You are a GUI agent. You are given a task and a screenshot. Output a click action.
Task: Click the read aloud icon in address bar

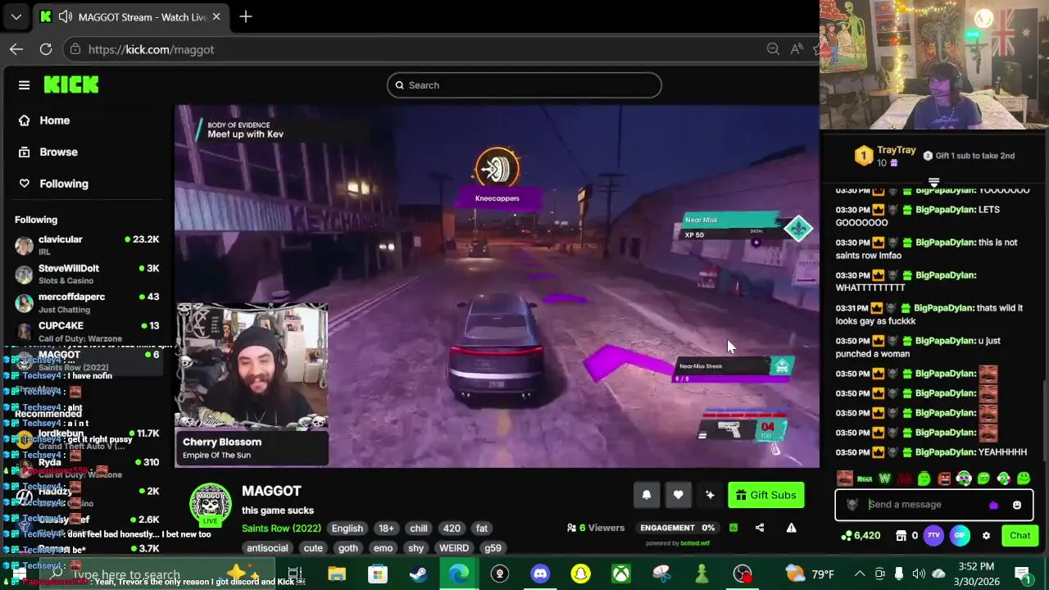click(797, 49)
